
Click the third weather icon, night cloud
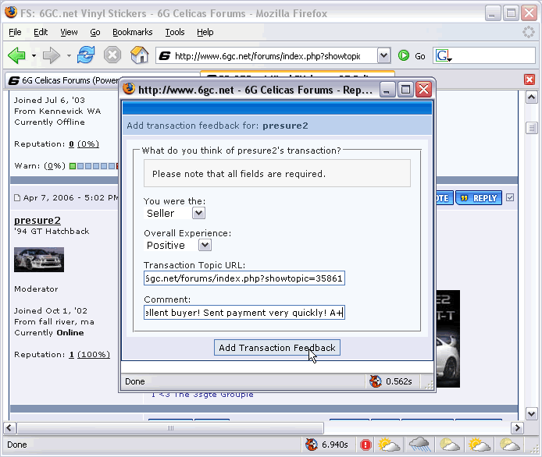click(449, 445)
